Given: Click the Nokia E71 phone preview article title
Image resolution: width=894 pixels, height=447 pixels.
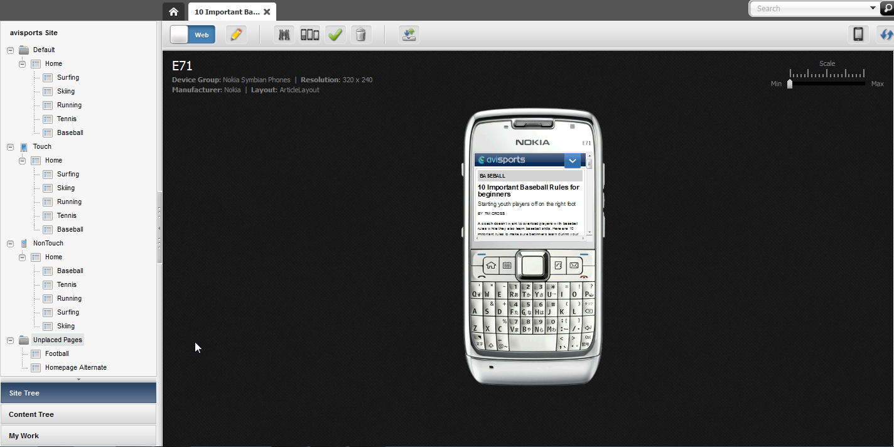Looking at the screenshot, I should click(529, 190).
